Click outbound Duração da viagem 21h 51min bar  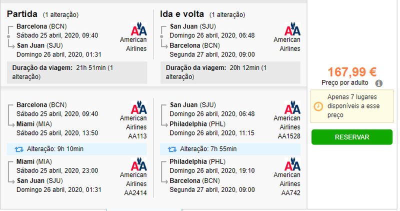pos(77,72)
